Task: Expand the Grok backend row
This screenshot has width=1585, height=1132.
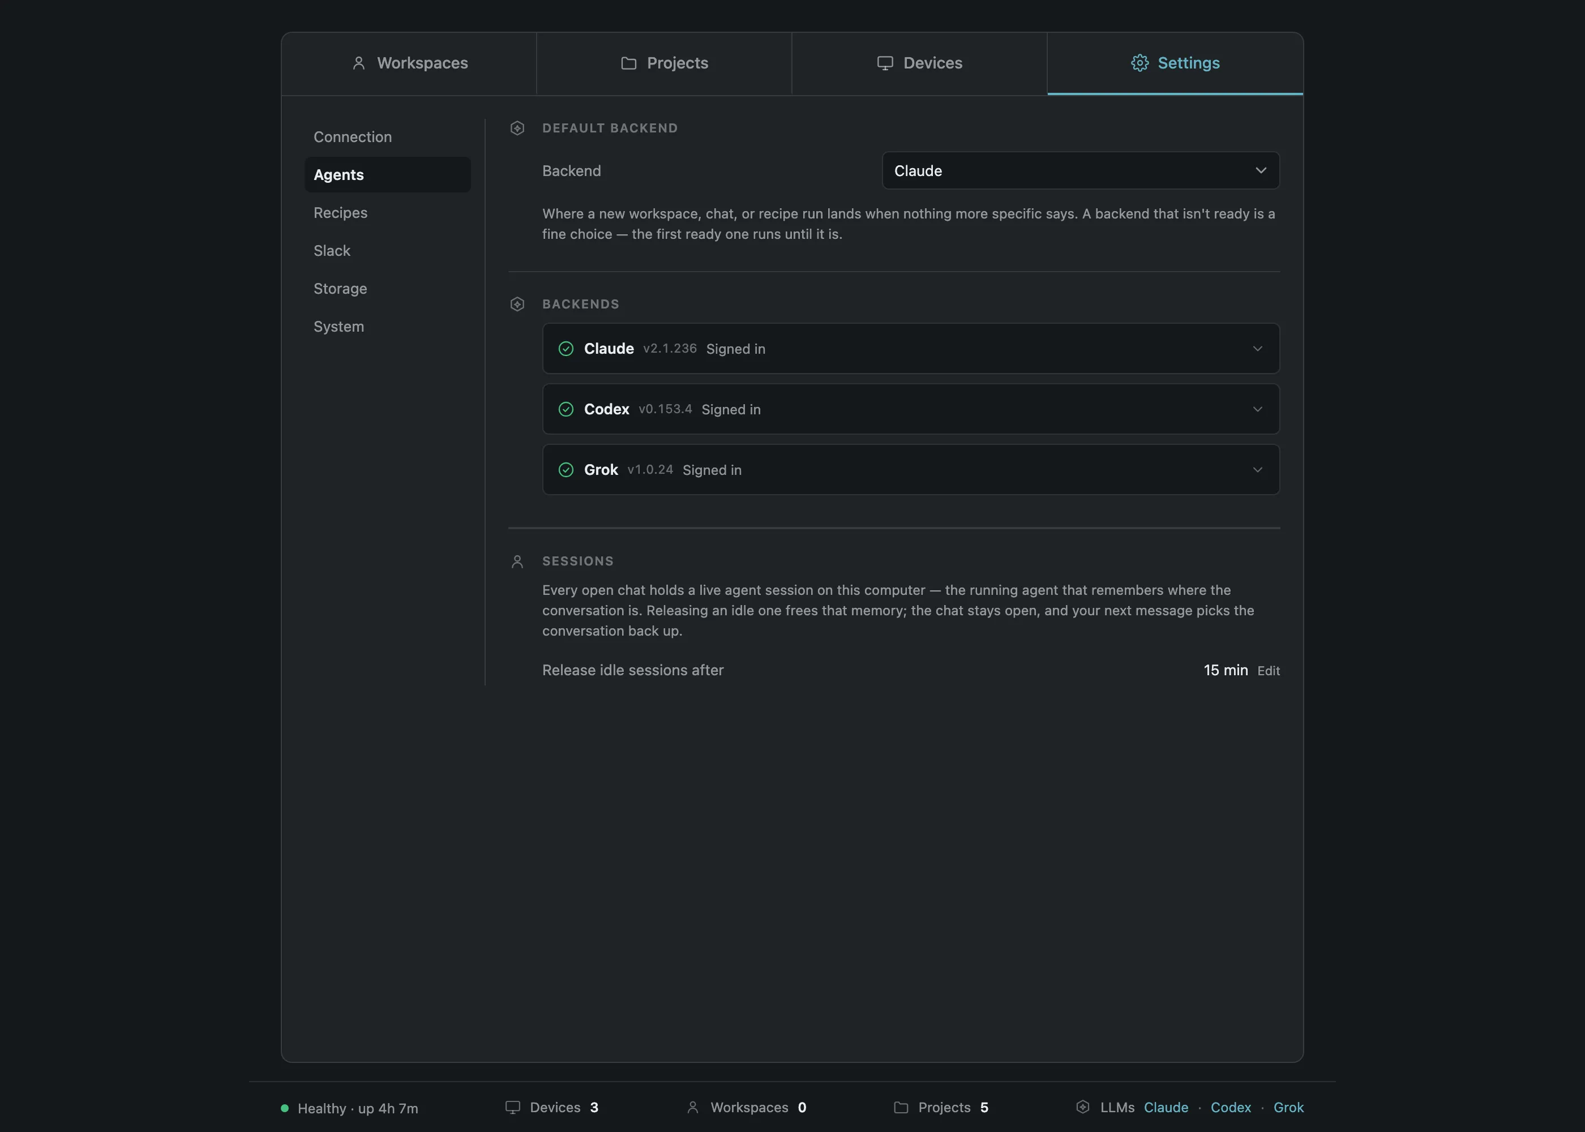Action: click(x=911, y=470)
